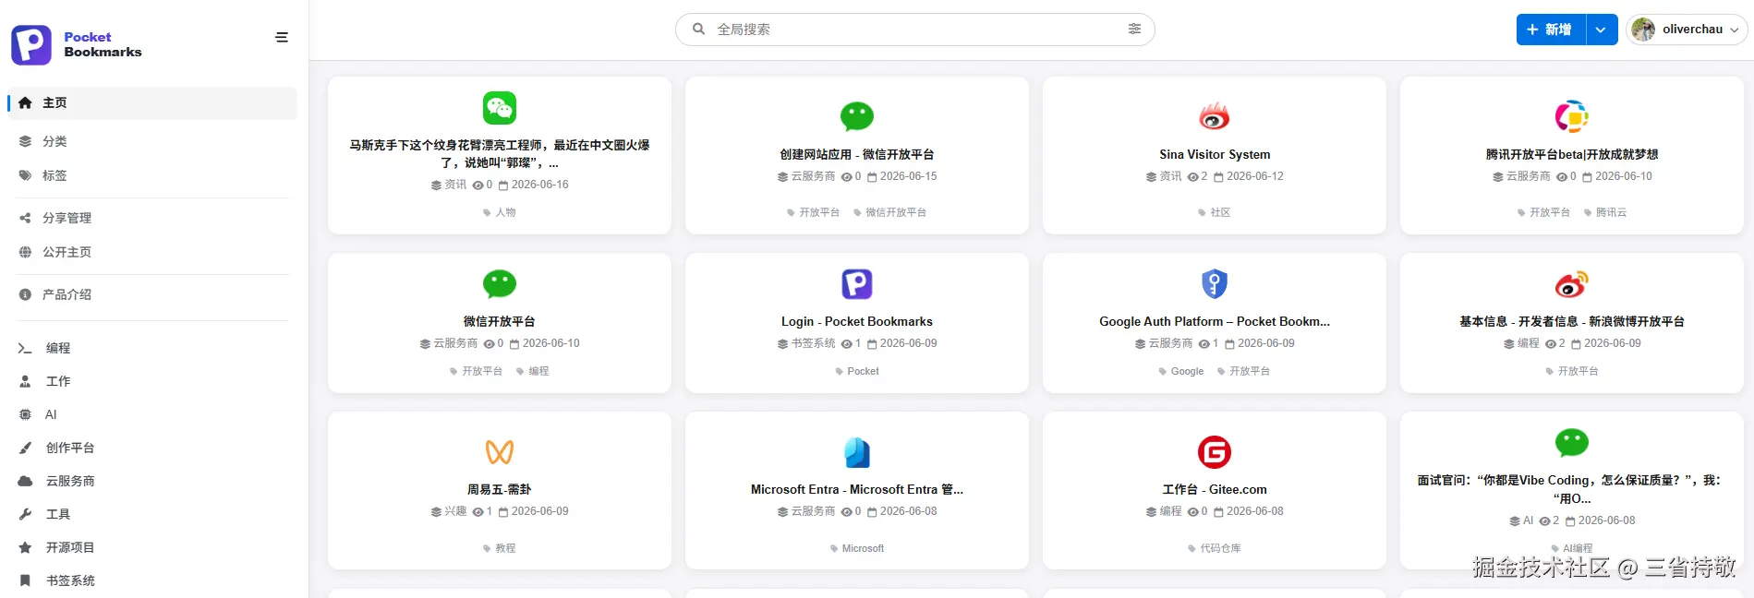Click the terminal icon beside 编程
The image size is (1754, 598).
pos(25,348)
